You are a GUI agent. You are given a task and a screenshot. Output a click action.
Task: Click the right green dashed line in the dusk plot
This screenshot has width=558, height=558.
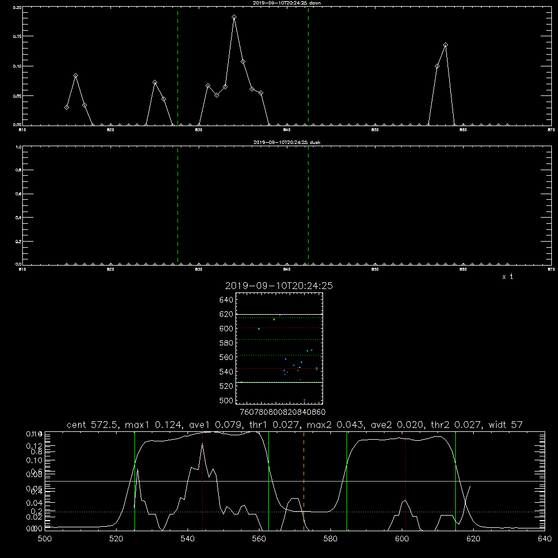tap(308, 205)
